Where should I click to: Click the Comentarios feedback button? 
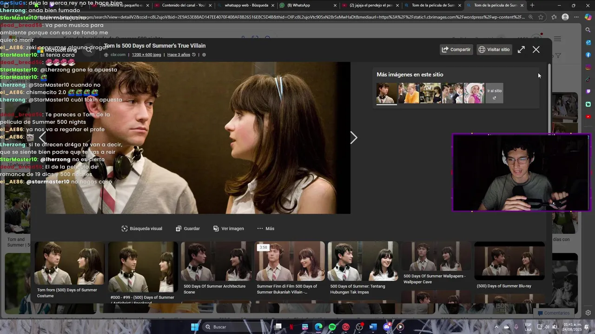pyautogui.click(x=553, y=313)
